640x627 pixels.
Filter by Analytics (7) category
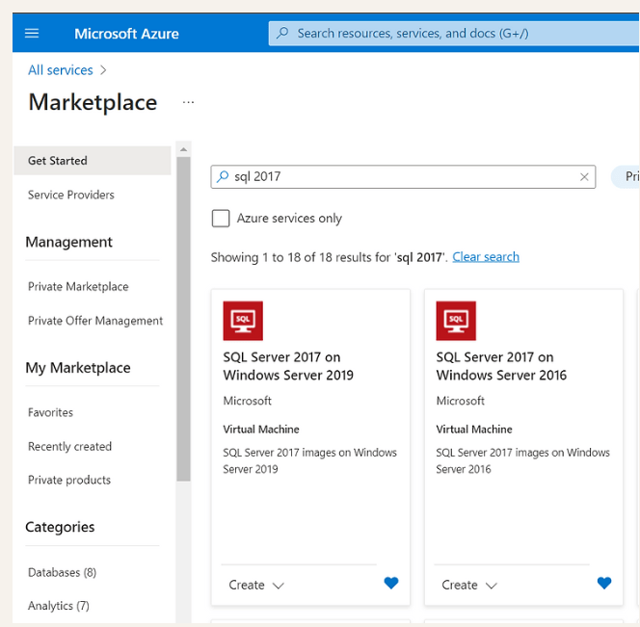tap(59, 606)
